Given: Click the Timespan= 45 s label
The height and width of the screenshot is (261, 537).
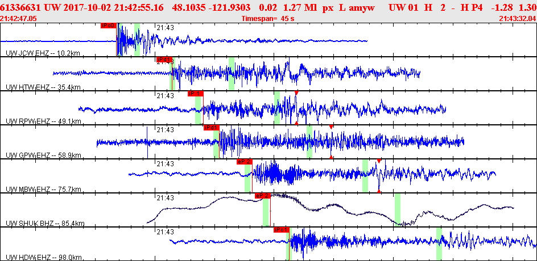Looking at the screenshot, I should coord(268,19).
